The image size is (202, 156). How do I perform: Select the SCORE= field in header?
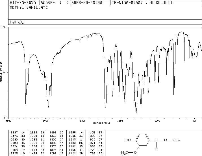pos(55,3)
